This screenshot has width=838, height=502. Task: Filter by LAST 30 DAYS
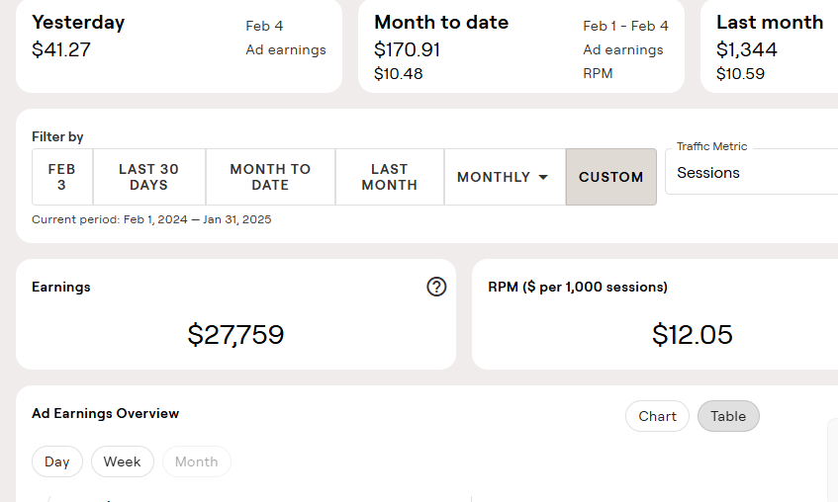(x=148, y=177)
